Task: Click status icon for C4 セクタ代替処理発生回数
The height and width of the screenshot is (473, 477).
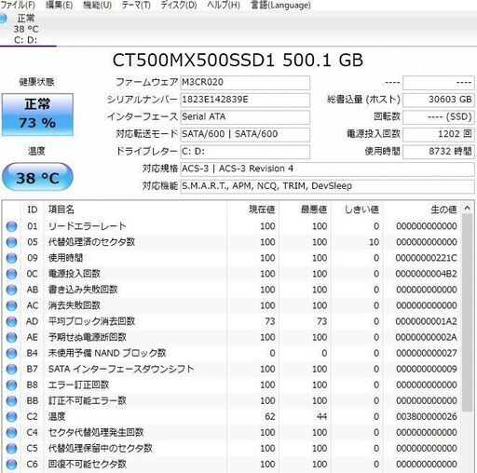Action: click(11, 432)
